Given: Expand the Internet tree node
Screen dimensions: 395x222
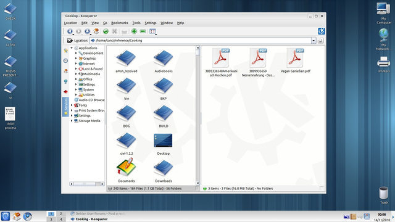Looking at the screenshot, I should point(76,64).
